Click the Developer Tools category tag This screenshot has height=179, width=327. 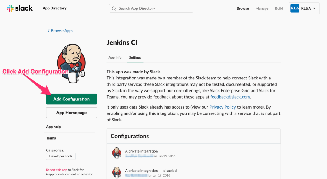pyautogui.click(x=61, y=156)
